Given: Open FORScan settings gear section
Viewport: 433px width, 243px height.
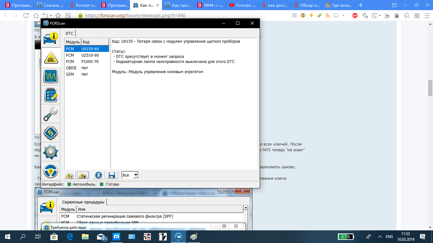Looking at the screenshot, I should coord(51,152).
